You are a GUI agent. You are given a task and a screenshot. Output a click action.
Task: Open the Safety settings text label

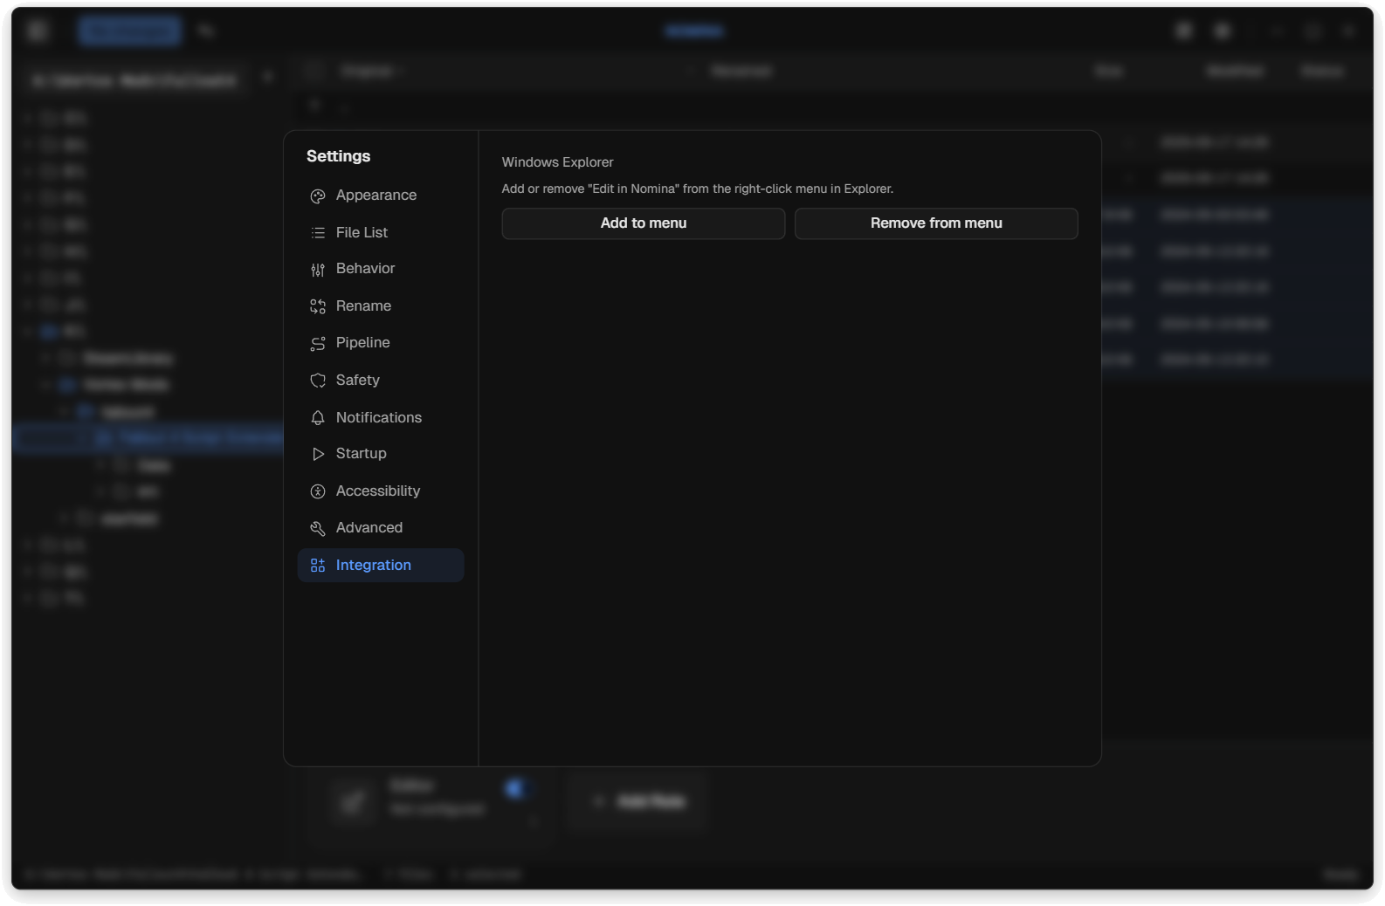tap(357, 380)
